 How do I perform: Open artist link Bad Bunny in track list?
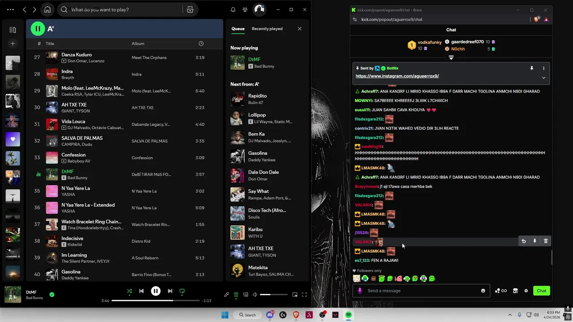coord(77,178)
